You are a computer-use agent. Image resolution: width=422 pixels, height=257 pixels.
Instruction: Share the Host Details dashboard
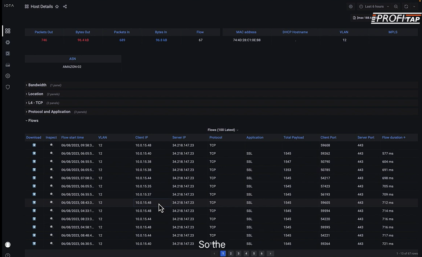(x=65, y=6)
